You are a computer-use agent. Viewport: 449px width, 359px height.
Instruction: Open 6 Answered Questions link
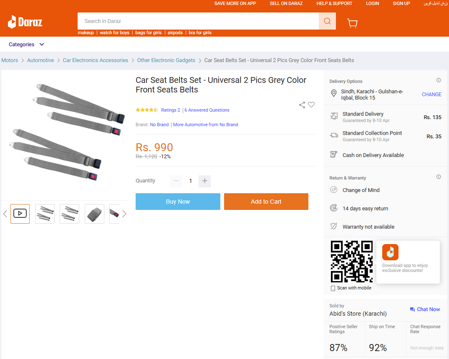tap(207, 110)
